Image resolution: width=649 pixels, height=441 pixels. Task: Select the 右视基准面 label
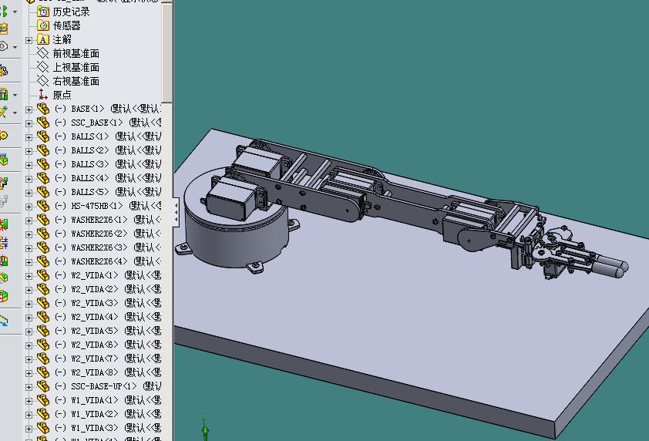(76, 81)
